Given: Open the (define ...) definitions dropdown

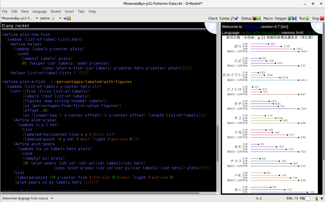Looking at the screenshot, I should tap(50, 18).
